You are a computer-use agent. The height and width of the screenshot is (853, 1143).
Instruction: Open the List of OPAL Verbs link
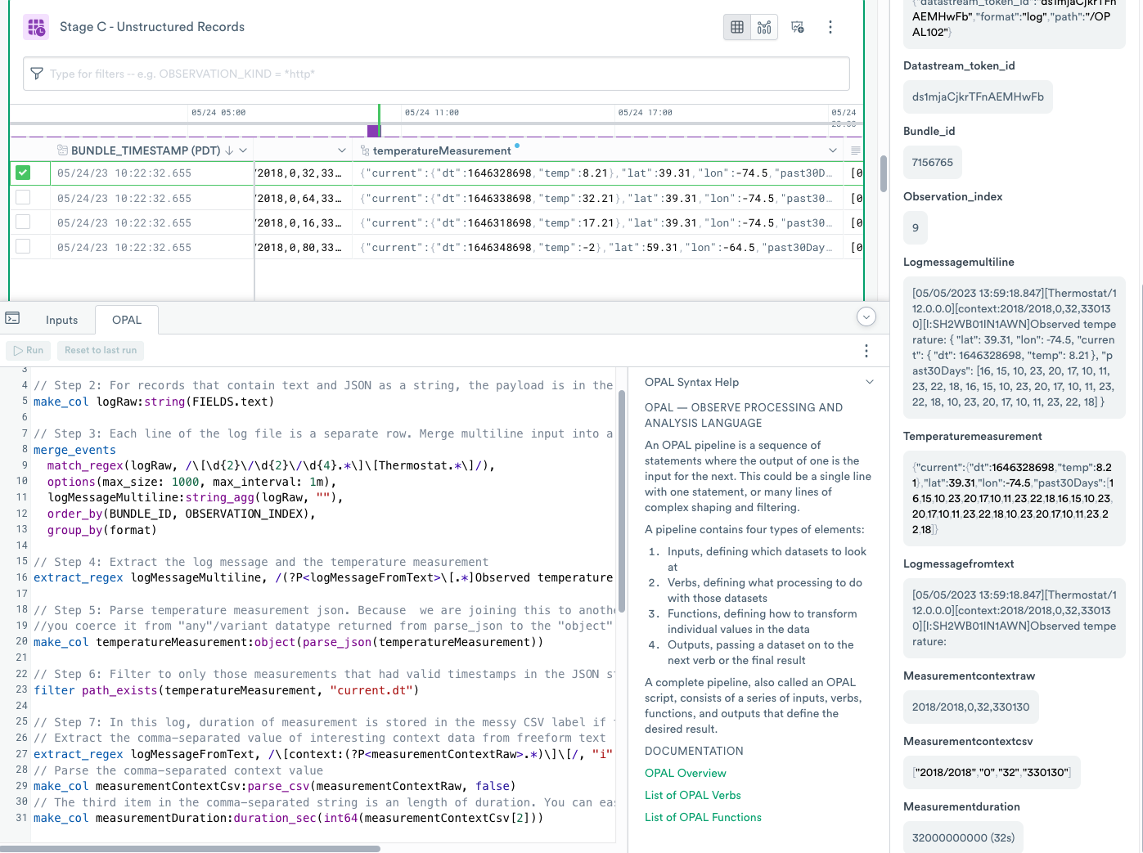point(692,795)
